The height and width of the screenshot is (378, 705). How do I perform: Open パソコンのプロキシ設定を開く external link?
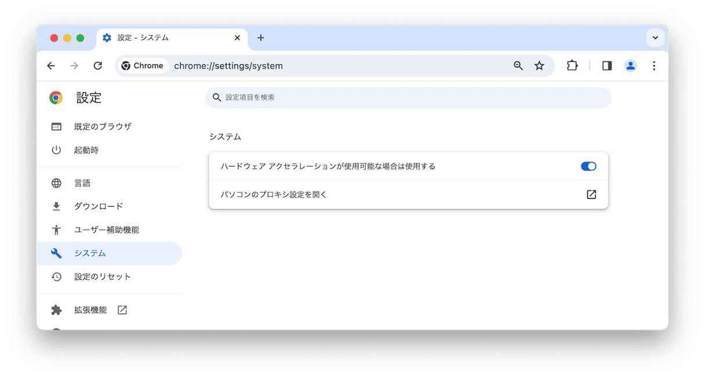[591, 194]
